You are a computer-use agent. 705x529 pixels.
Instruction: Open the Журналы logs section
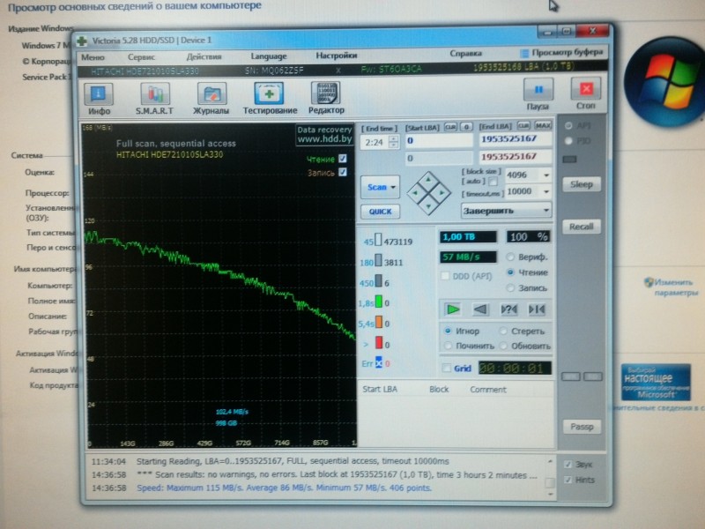coord(211,99)
